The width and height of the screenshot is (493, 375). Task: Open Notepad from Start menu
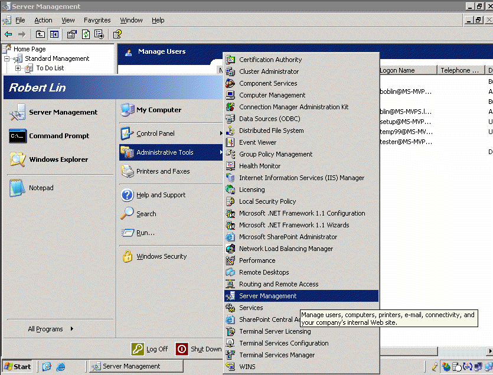pyautogui.click(x=60, y=188)
